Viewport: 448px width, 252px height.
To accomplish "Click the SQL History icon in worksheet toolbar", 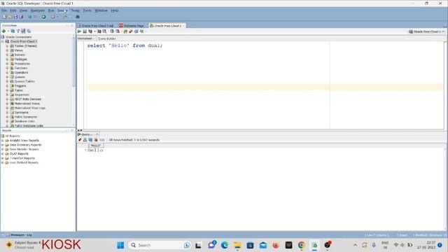I will 136,31.
